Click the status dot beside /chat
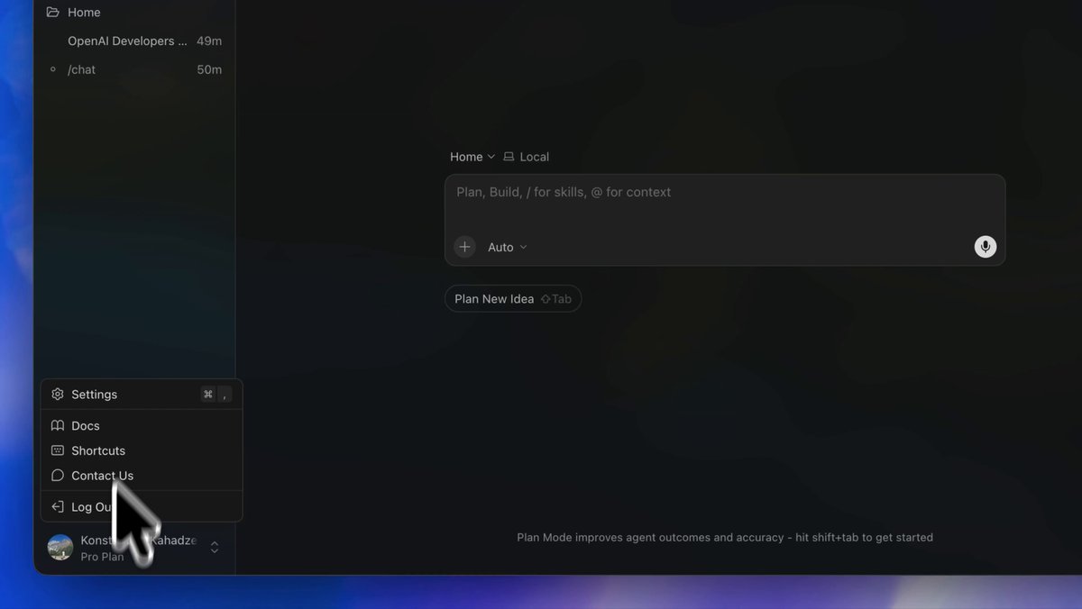The image size is (1082, 609). coord(53,69)
